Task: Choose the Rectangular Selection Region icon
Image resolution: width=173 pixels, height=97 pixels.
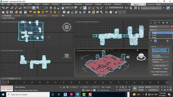Action: [42, 8]
